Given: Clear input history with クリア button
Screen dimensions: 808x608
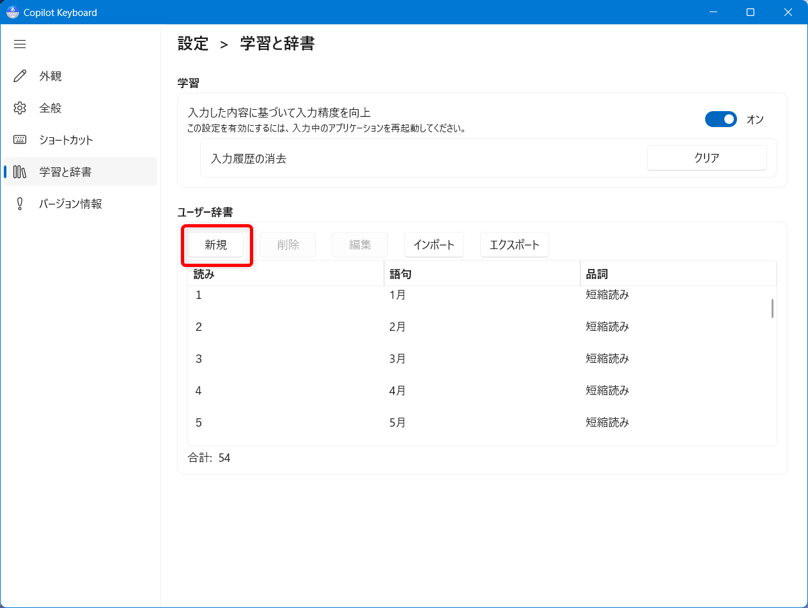Looking at the screenshot, I should 707,158.
